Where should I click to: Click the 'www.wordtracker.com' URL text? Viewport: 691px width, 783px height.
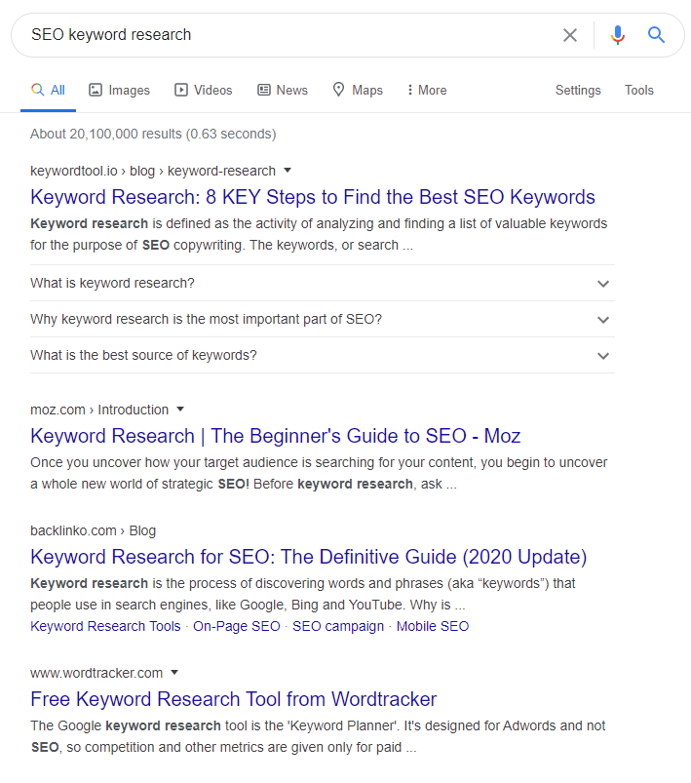click(96, 673)
